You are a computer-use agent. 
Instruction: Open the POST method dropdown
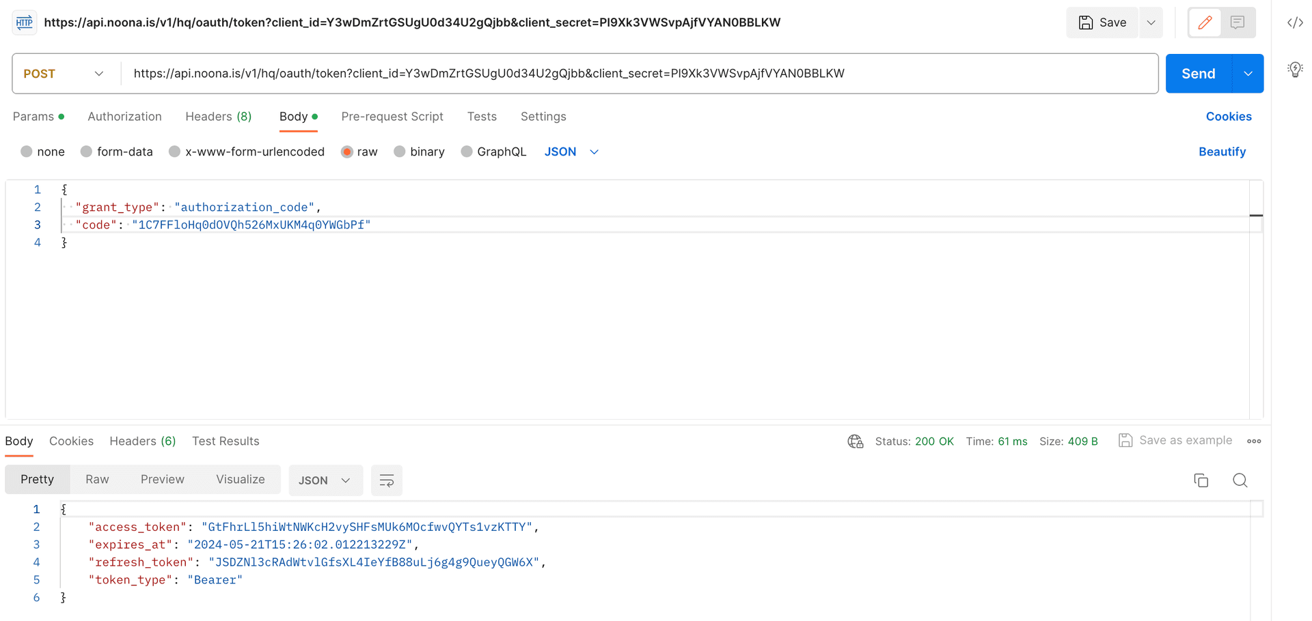[64, 73]
